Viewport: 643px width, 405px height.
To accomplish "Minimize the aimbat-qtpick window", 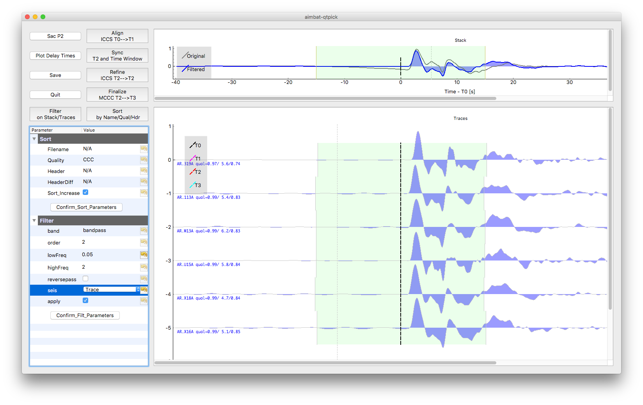I will tap(35, 17).
